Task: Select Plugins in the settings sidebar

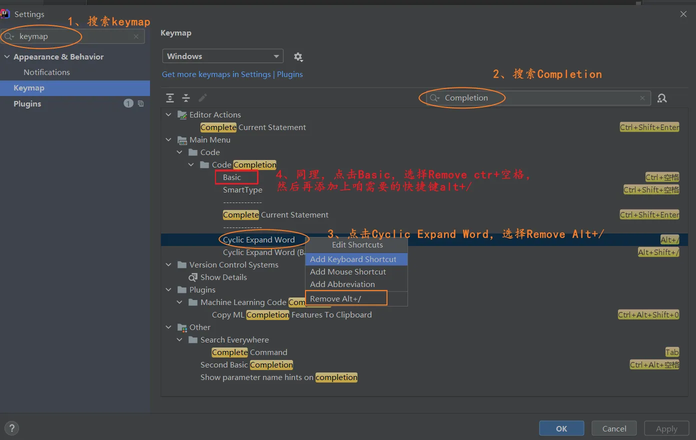Action: 75,103
